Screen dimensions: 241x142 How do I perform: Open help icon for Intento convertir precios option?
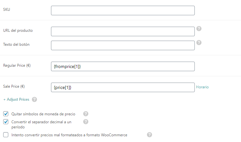point(150,135)
